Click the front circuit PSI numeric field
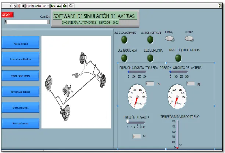Viewport: 225px width, 153px height. coord(191,83)
